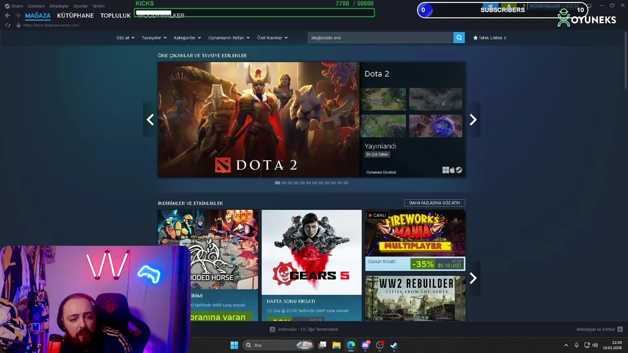Show hidden system tray icons chevron

click(566, 345)
